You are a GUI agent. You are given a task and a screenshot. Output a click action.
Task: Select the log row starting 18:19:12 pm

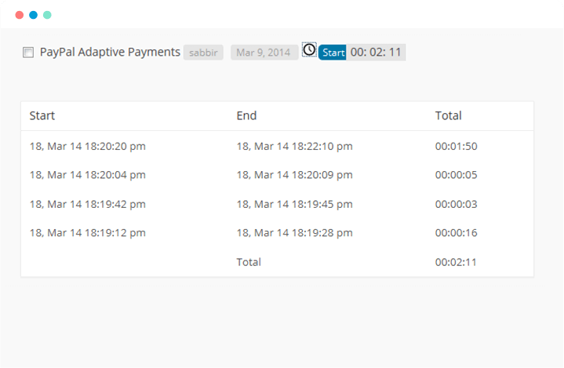pyautogui.click(x=277, y=233)
